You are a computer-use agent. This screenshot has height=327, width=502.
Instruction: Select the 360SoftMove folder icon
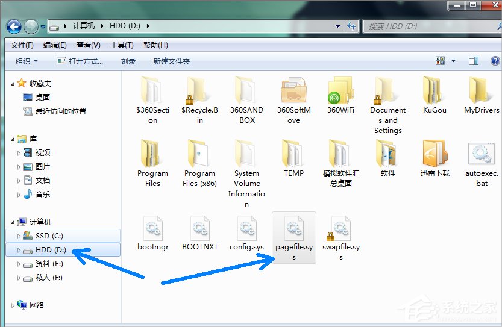(x=293, y=91)
